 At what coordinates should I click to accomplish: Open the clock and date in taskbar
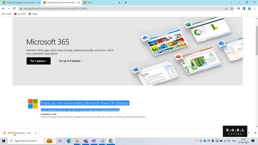[243, 141]
